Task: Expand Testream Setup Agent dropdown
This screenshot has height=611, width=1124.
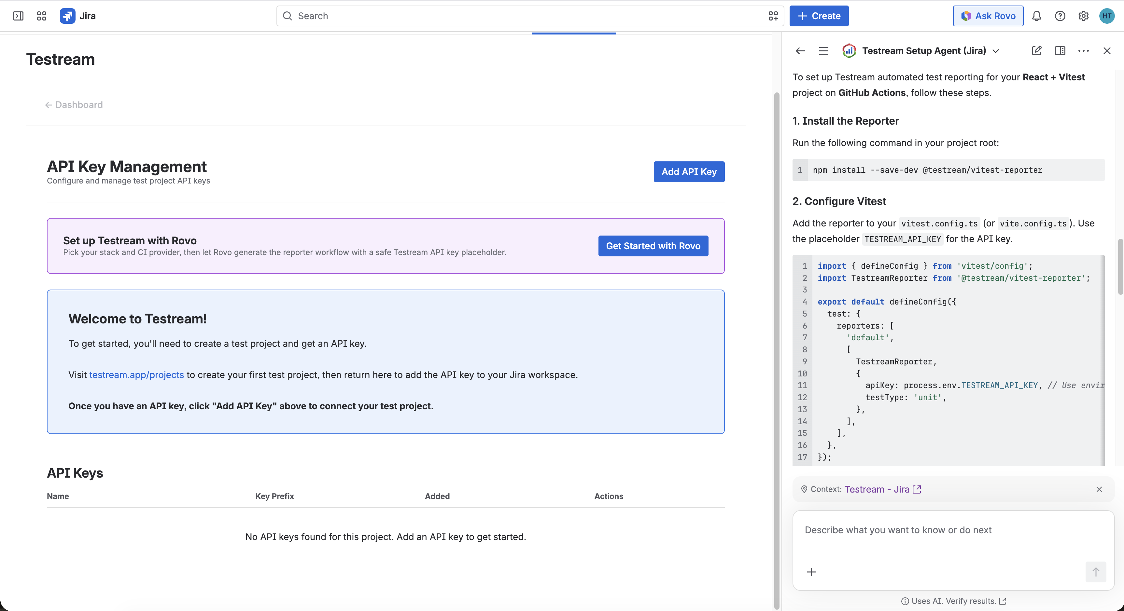Action: [996, 51]
